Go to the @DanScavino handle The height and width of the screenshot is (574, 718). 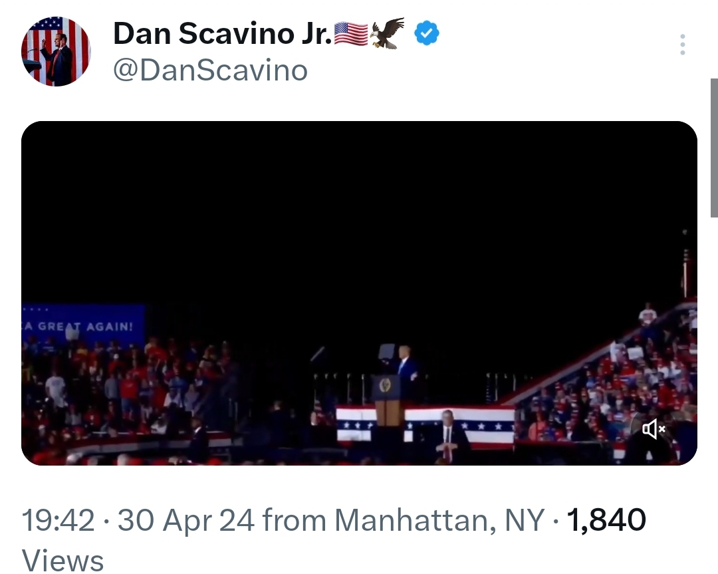pyautogui.click(x=210, y=71)
